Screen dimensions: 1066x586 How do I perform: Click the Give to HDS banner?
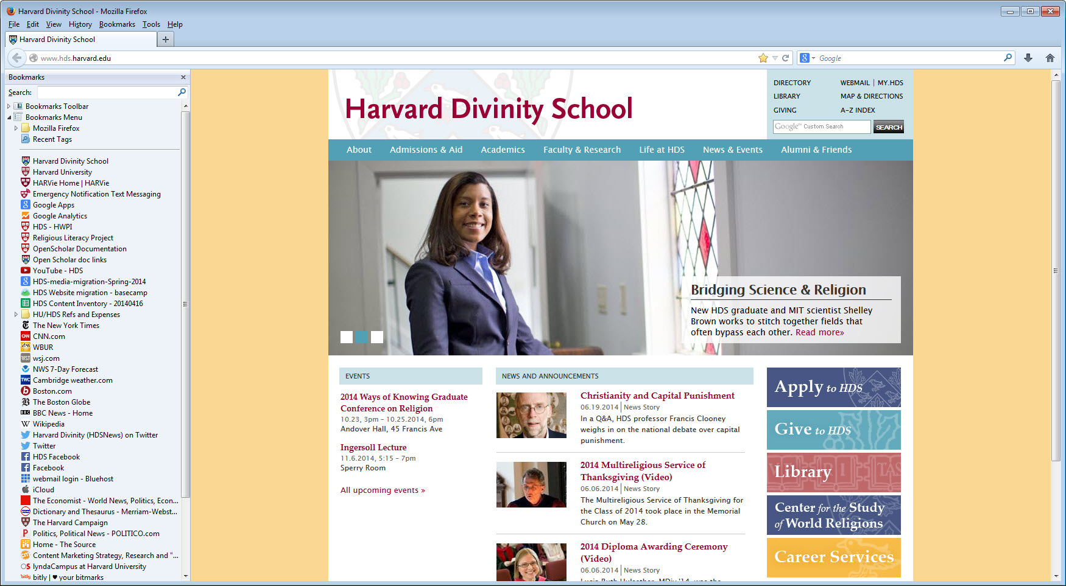click(x=834, y=430)
